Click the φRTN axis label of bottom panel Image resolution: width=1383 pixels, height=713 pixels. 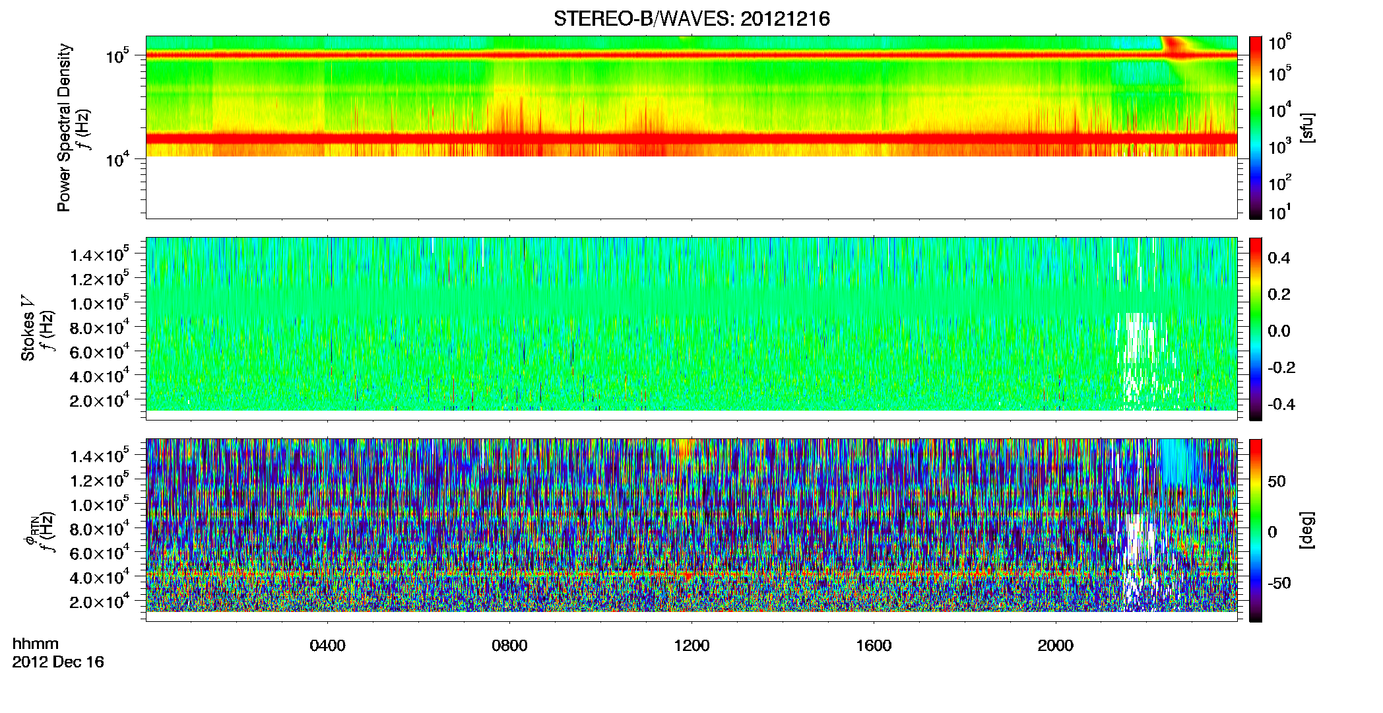click(30, 531)
